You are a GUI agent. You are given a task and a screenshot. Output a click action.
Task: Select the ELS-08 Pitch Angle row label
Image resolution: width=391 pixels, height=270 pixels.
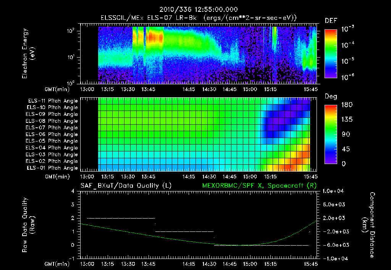coord(52,121)
